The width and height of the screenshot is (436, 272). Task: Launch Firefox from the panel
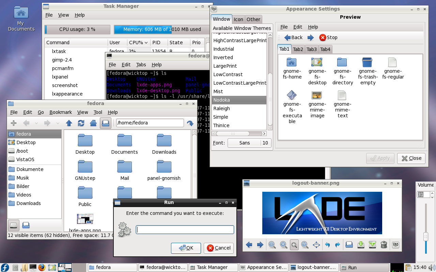click(42, 267)
